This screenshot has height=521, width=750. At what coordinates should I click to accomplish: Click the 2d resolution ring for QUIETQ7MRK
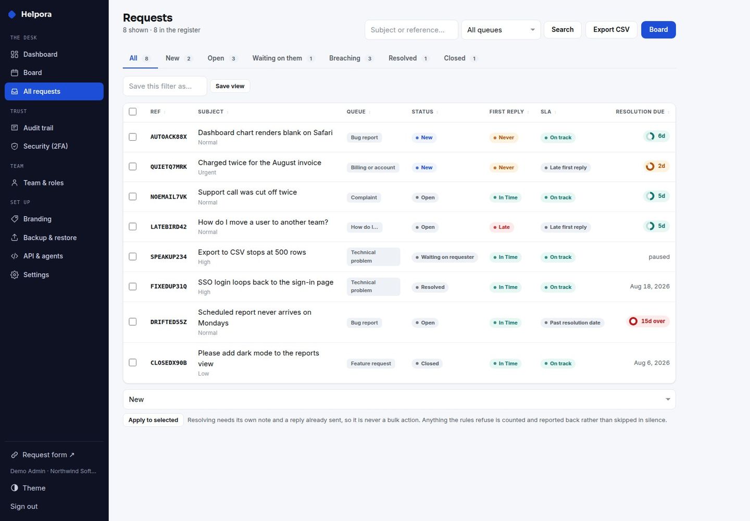point(650,166)
